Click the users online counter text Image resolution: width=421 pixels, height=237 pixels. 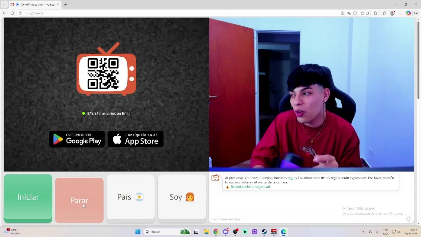click(106, 113)
